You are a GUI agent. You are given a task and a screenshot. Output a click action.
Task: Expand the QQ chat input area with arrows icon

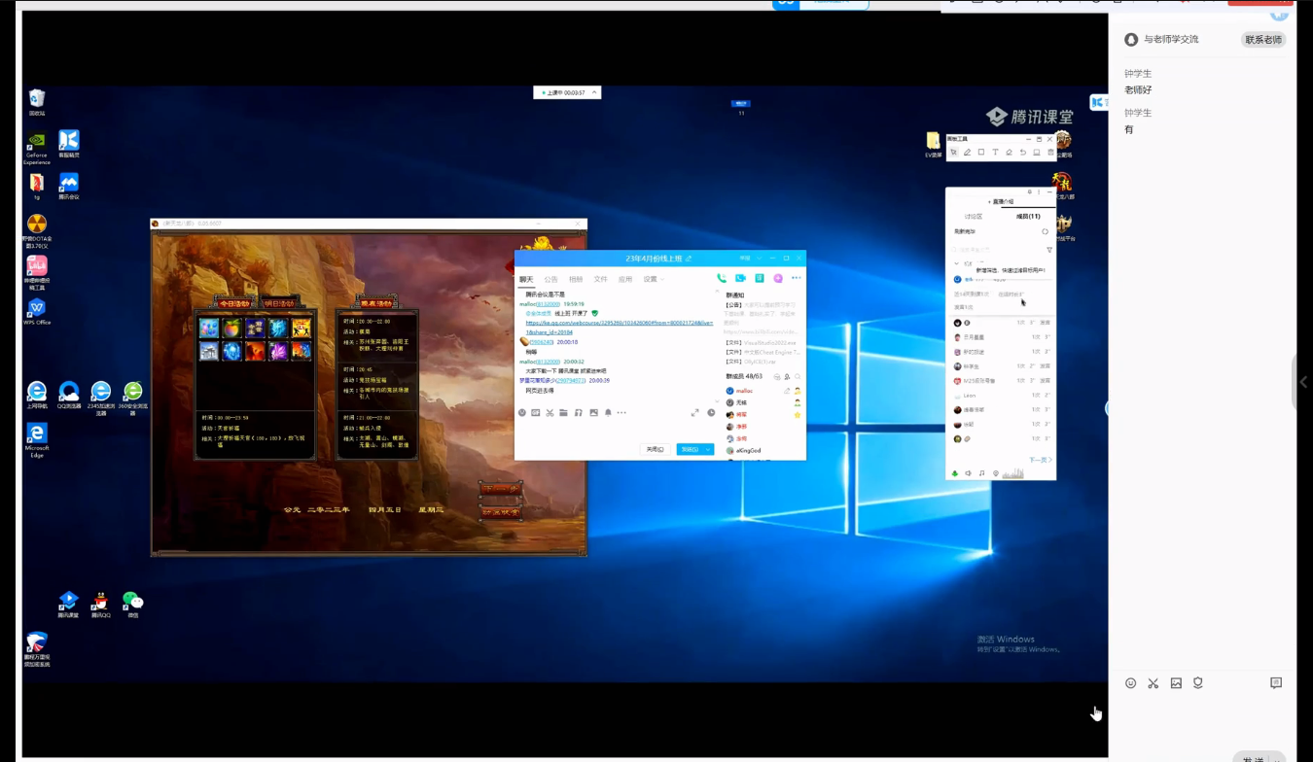pos(694,412)
